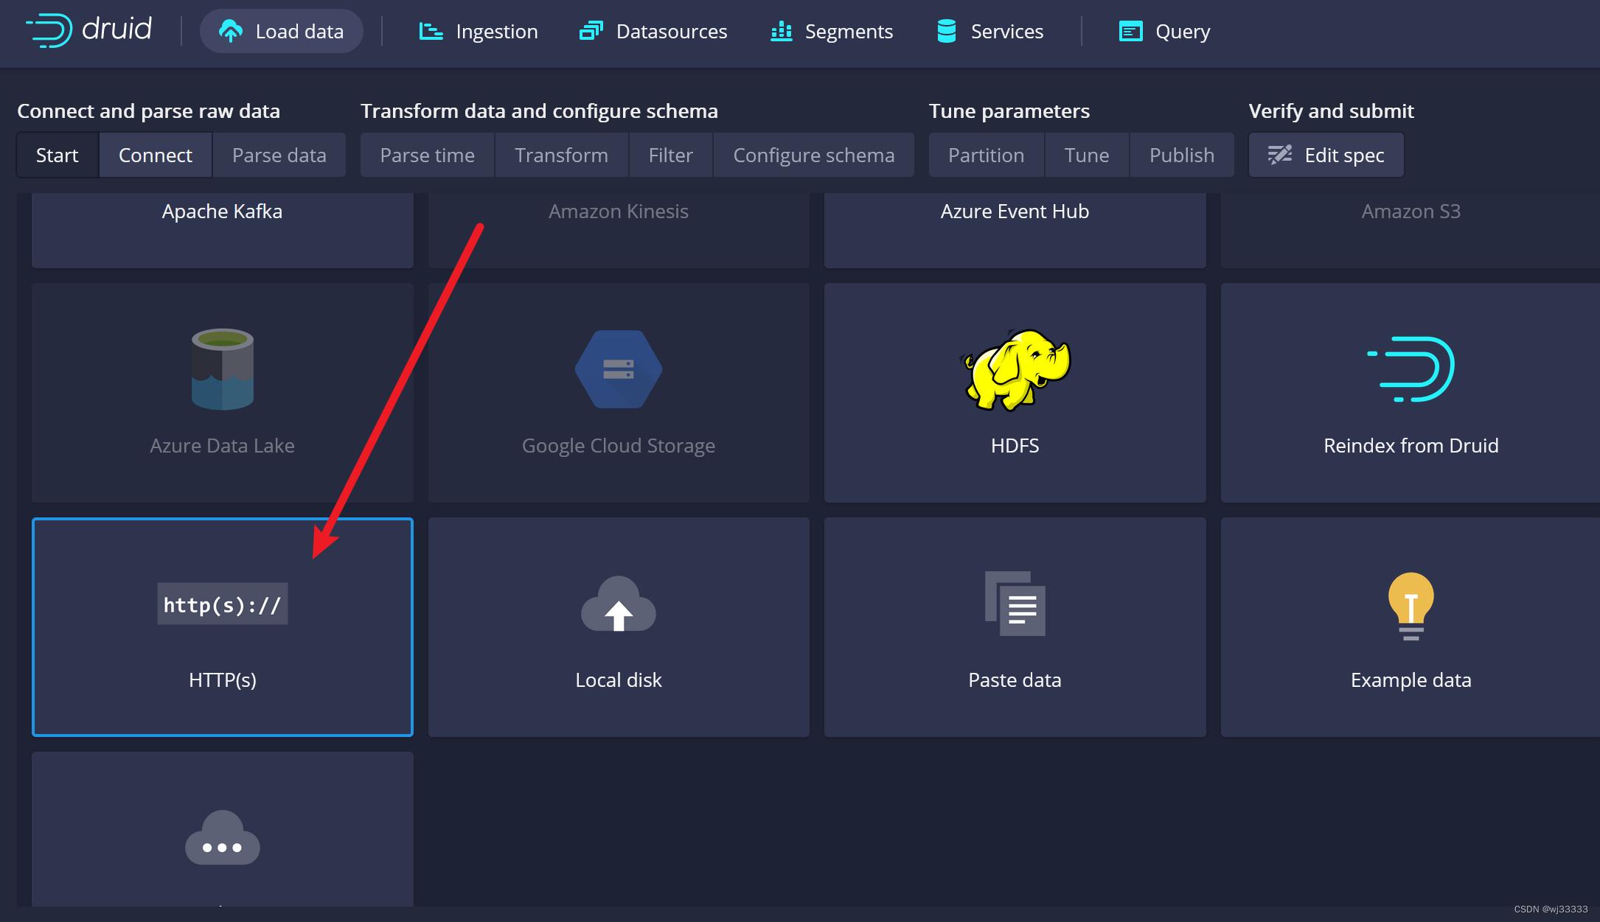
Task: Click the Query console icon
Action: (1130, 31)
